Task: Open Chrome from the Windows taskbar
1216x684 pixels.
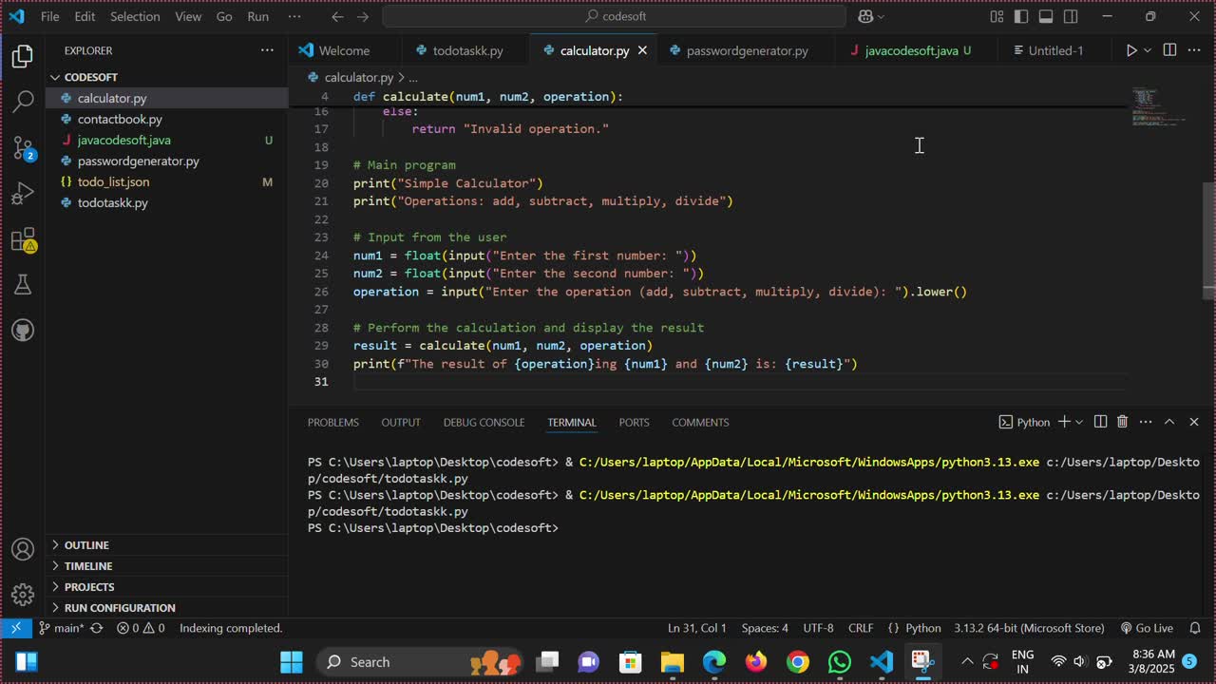Action: coord(798,662)
